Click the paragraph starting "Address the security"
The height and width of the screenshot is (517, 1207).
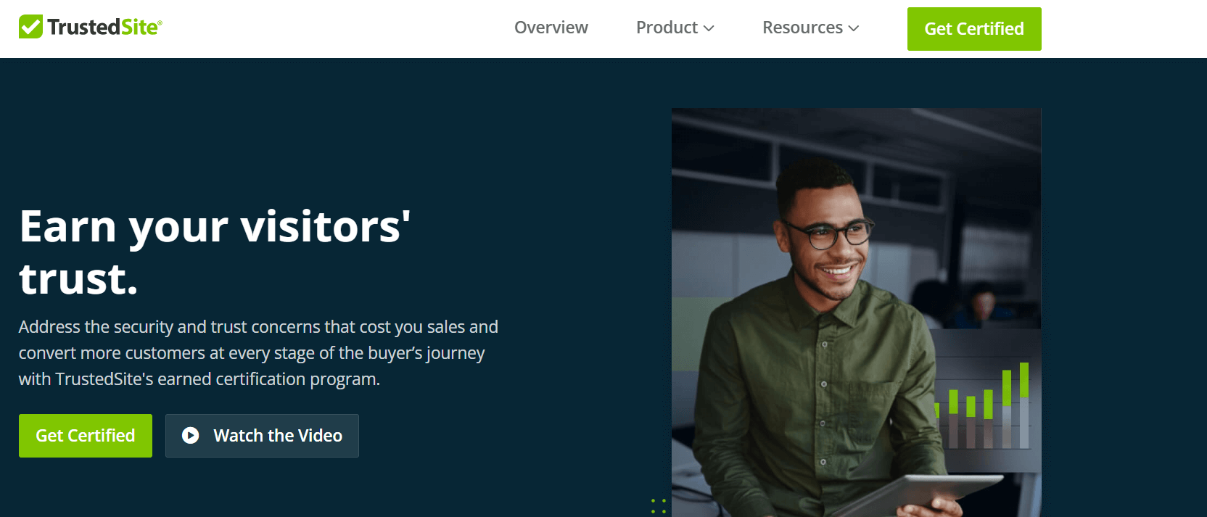(x=258, y=353)
